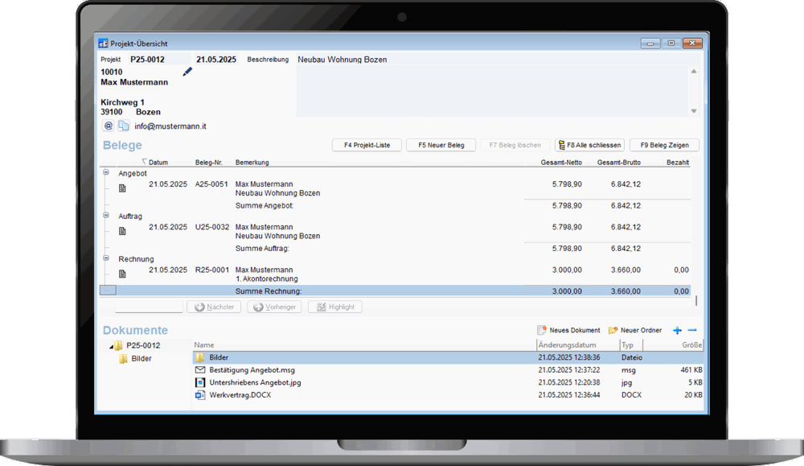Screen dimensions: 804x466
Task: Open document icon for Angebot A25-0051
Action: click(123, 188)
